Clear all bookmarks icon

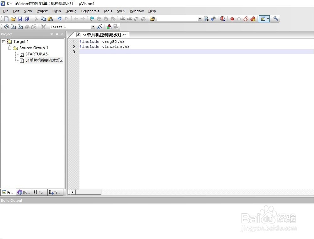coord(113,19)
